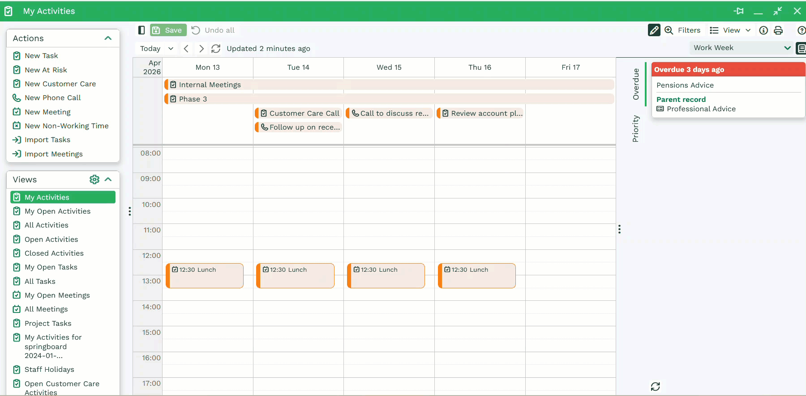Switch to the All Meetings view

(x=46, y=309)
